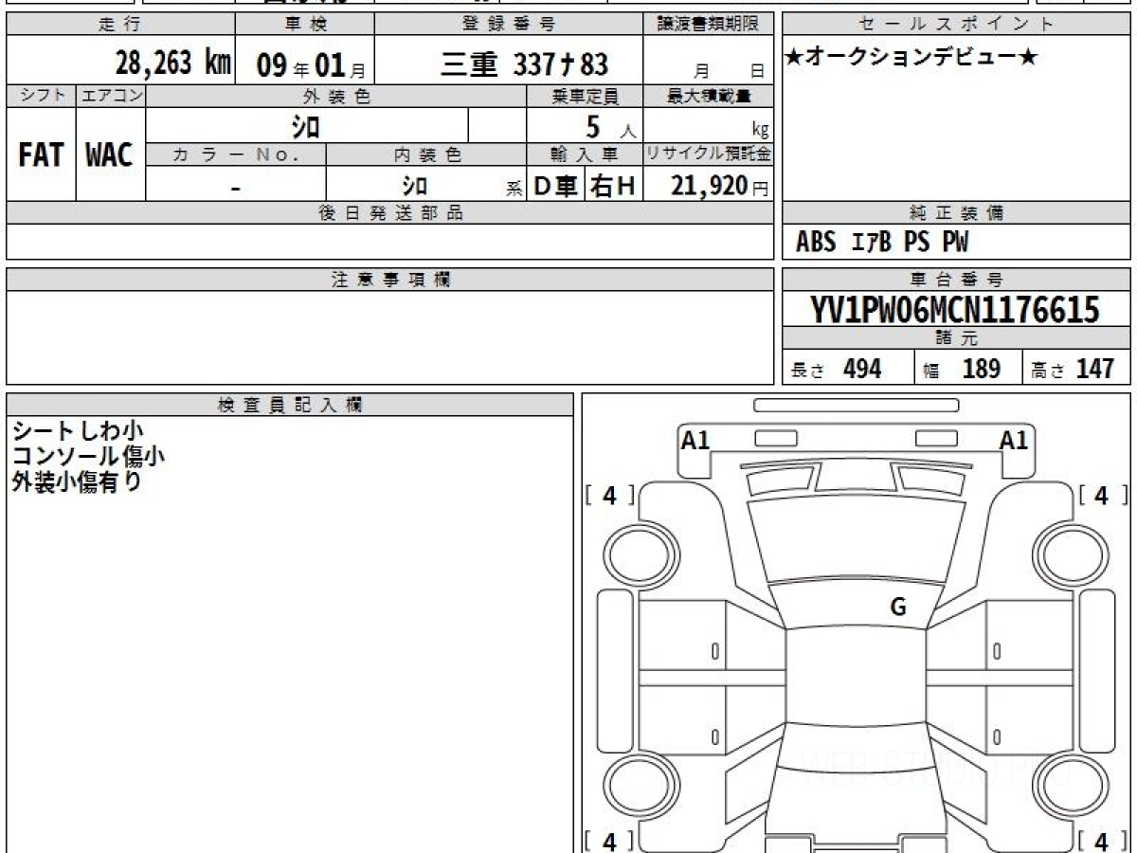Select the mileage value 28,263 km
This screenshot has width=1137, height=853.
(172, 64)
